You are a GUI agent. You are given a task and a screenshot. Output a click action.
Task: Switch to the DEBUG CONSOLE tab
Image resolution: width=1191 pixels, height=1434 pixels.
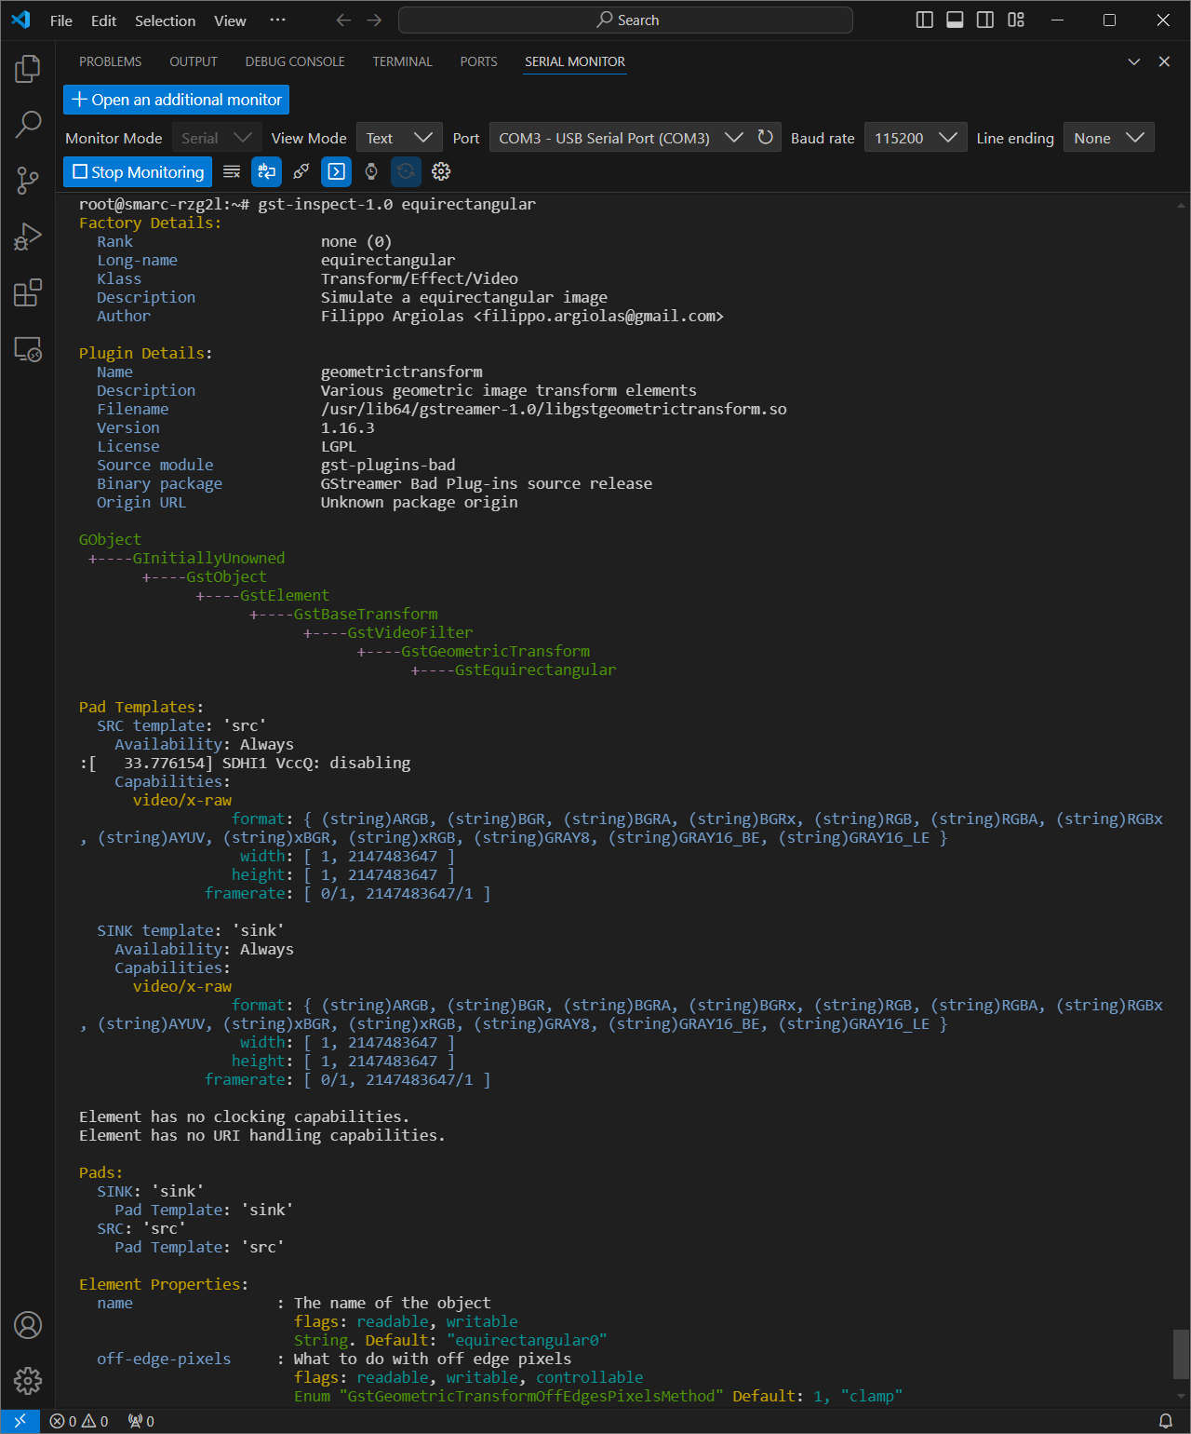pos(295,61)
